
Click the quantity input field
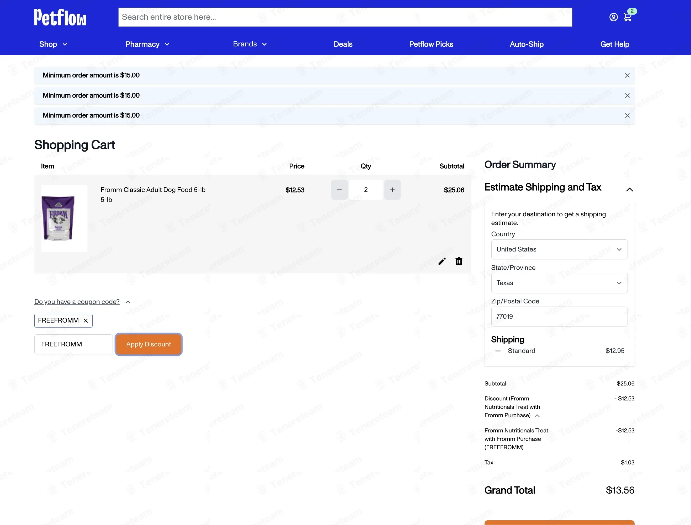click(x=366, y=190)
